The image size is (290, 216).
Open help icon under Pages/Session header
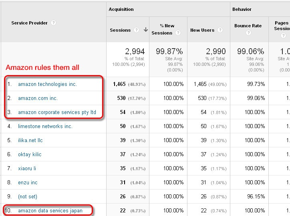coord(283,35)
